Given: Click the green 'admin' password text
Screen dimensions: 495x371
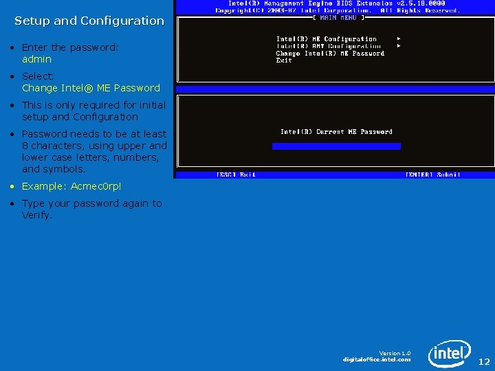Looking at the screenshot, I should coord(36,59).
